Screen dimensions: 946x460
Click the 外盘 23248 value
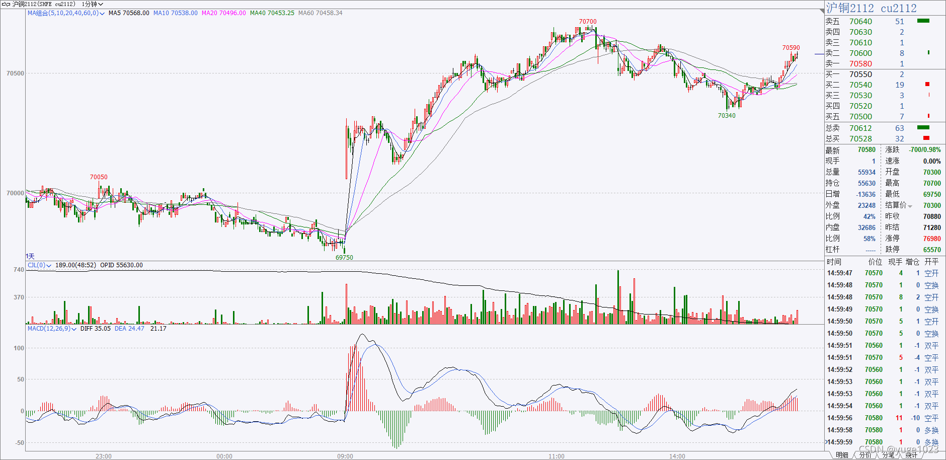point(866,205)
